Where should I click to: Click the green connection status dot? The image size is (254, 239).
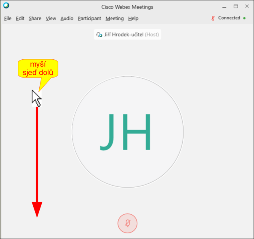point(244,18)
